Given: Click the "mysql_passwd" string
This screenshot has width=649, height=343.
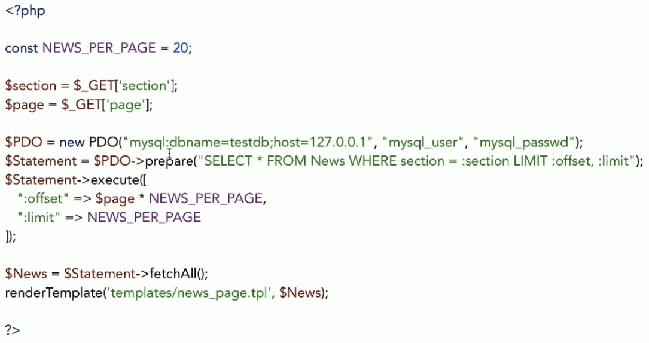Looking at the screenshot, I should point(524,143).
